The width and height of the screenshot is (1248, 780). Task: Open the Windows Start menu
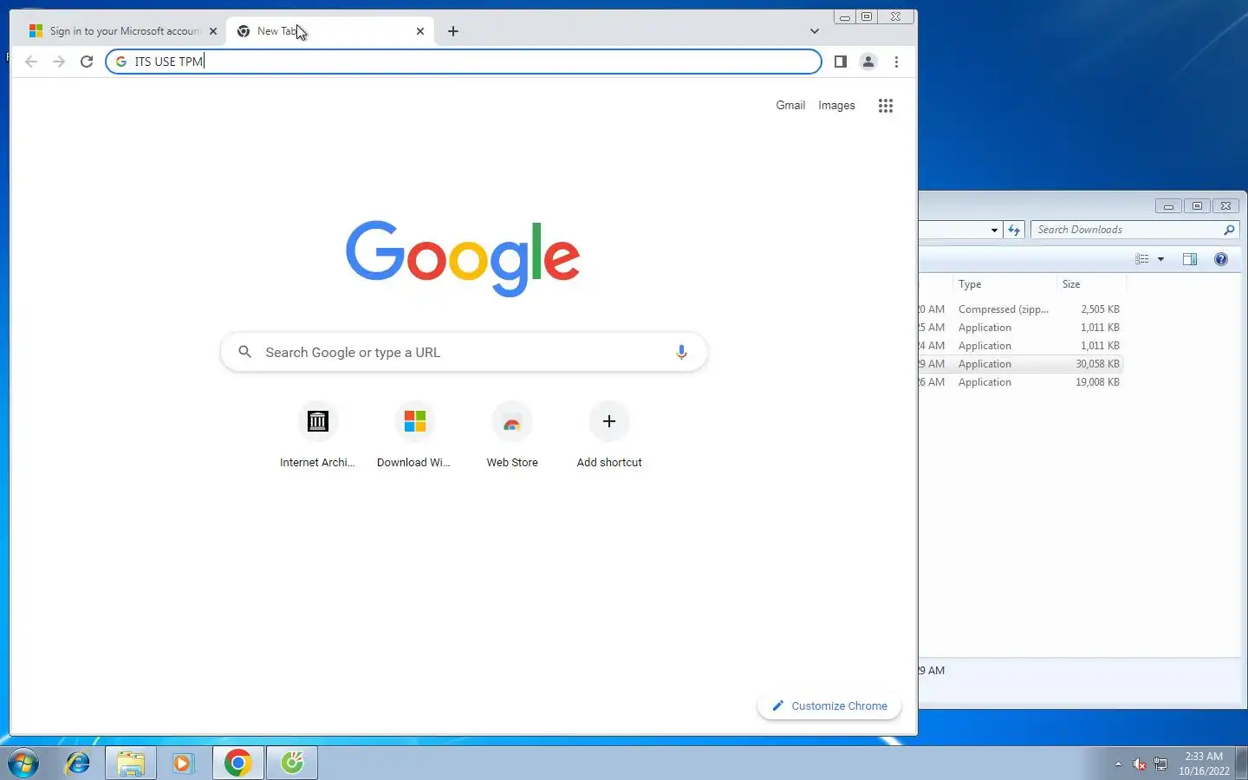[23, 763]
